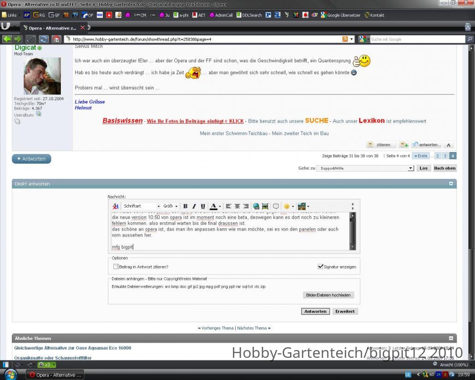The width and height of the screenshot is (475, 380).
Task: Jump to first page '« Erste'
Action: point(421,156)
